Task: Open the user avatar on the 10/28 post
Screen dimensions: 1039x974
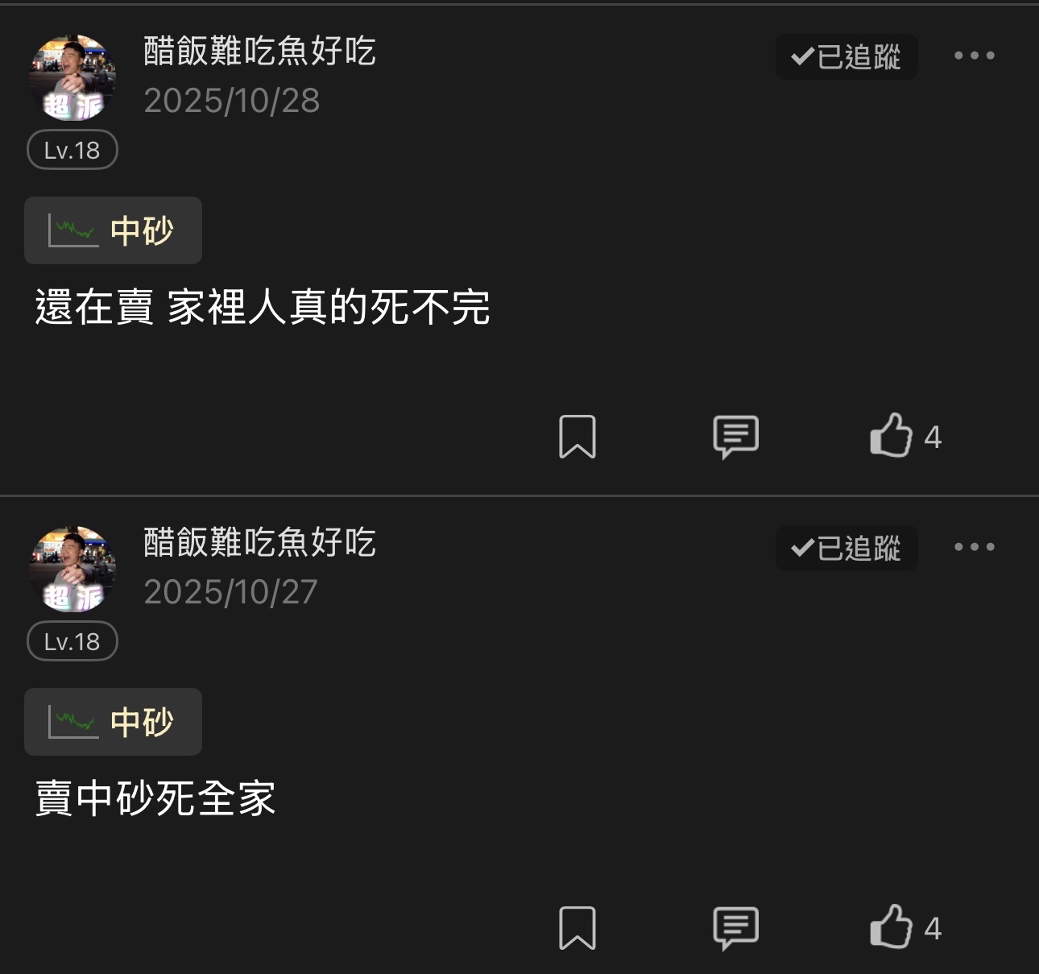Action: tap(72, 78)
